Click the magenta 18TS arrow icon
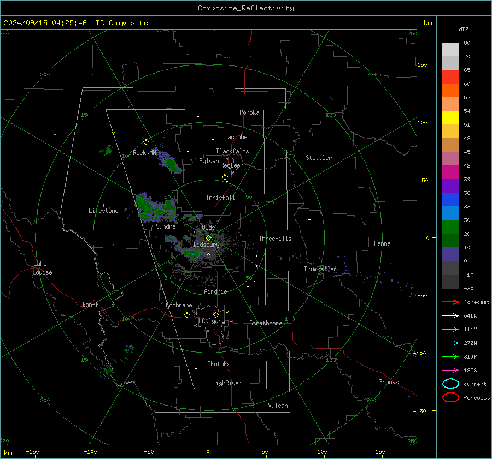492x459 pixels. coord(450,371)
